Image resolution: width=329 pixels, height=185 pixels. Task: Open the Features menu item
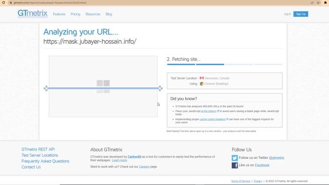(59, 14)
